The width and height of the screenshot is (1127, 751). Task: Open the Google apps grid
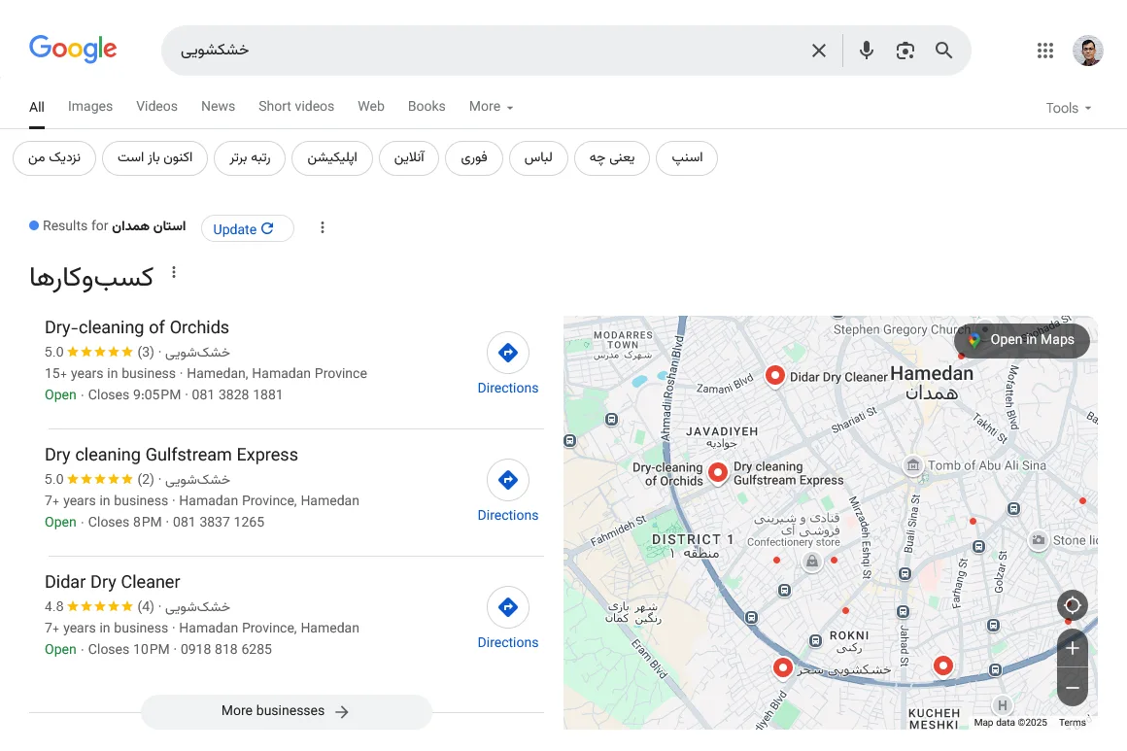(x=1045, y=51)
